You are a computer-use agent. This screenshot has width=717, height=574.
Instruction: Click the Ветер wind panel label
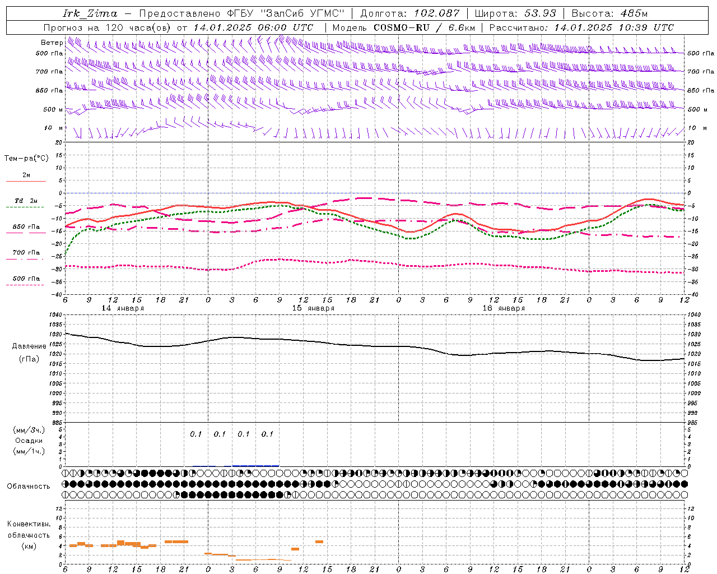click(52, 43)
